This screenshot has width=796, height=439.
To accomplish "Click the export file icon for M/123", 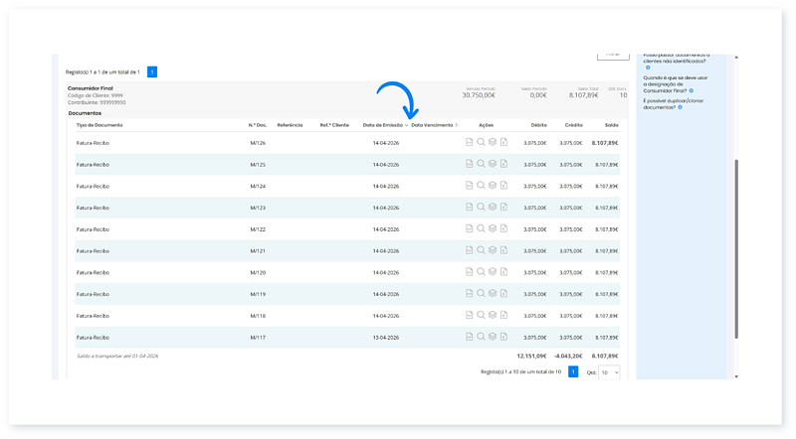I will pyautogui.click(x=503, y=207).
